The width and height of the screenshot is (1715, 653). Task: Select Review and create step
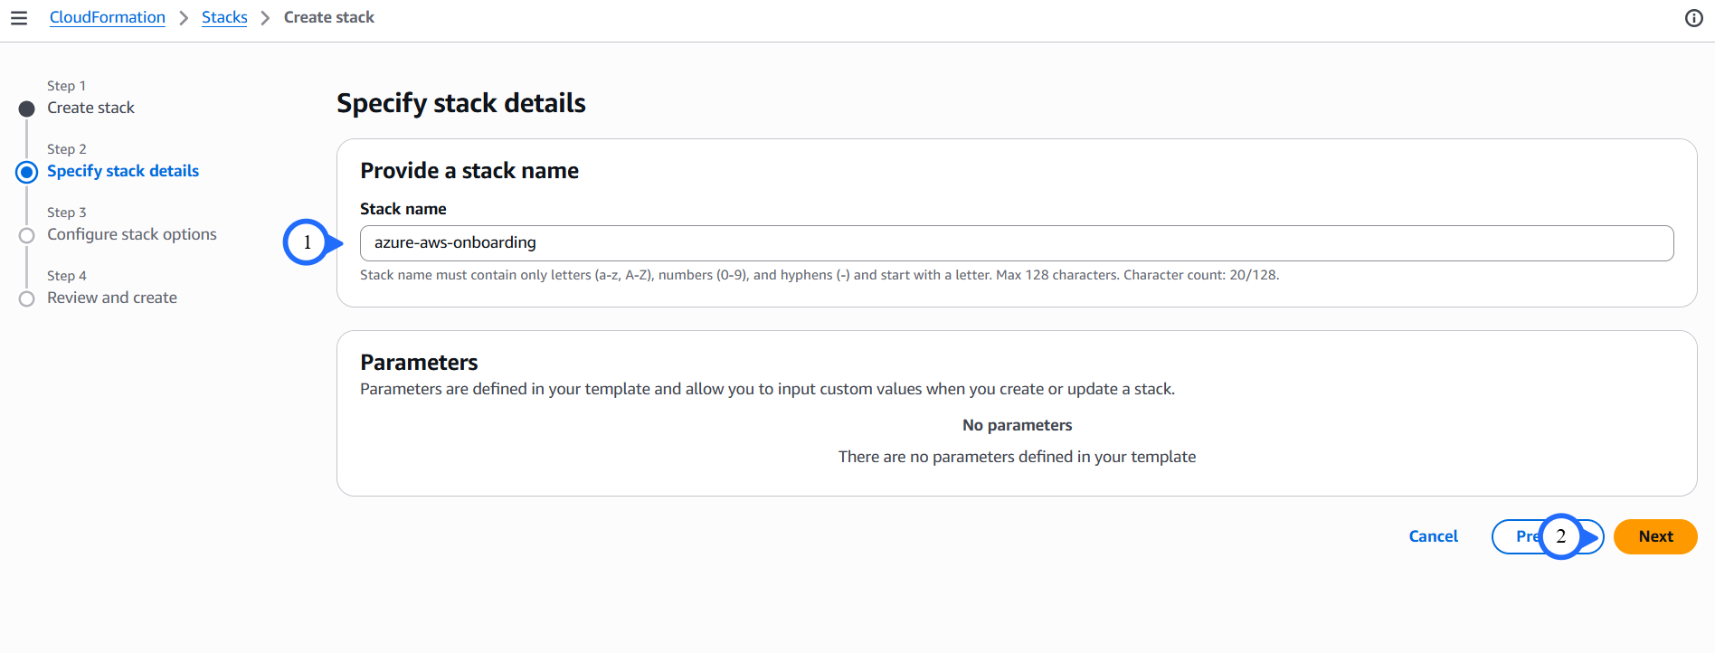(112, 298)
